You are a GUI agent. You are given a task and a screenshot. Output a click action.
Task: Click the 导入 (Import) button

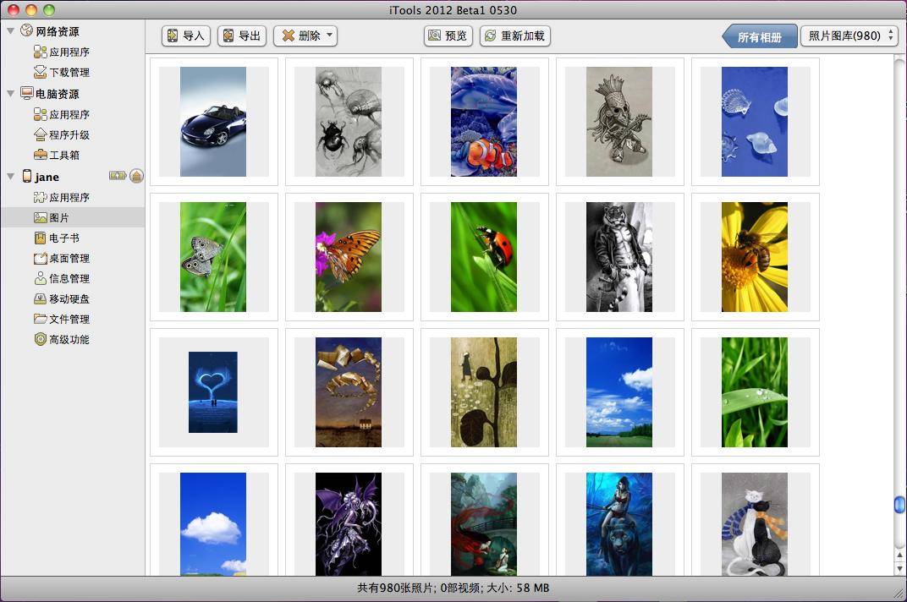184,36
